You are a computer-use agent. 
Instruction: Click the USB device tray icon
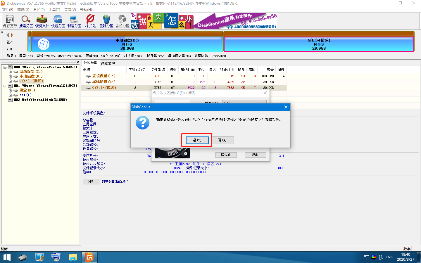(x=381, y=257)
